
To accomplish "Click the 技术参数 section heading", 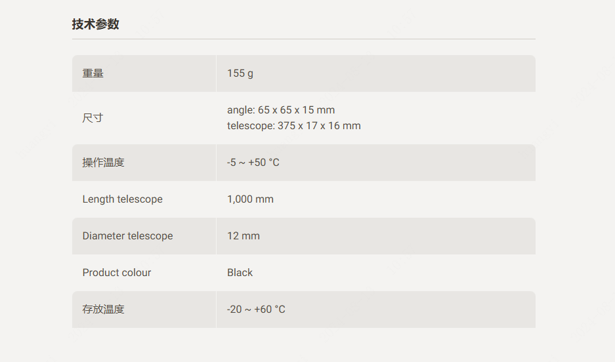I will point(95,25).
